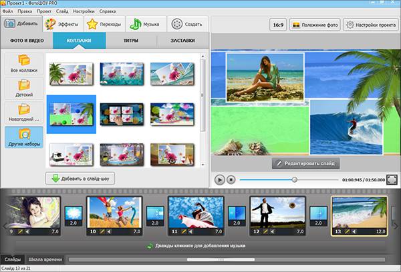
Task: Select the Все коллажи folder
Action: [x=24, y=63]
